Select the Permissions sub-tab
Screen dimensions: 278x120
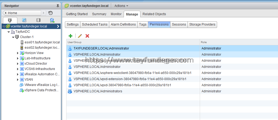pos(159,24)
